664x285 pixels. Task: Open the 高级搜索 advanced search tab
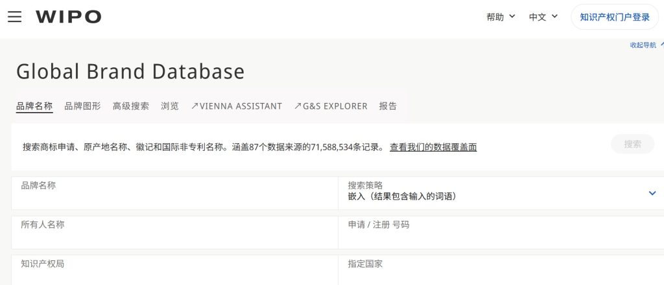pos(130,106)
